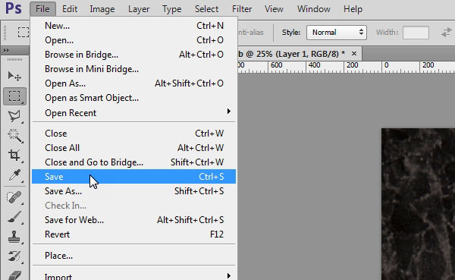Choose New... from File menu
This screenshot has height=280, width=455.
pos(133,26)
